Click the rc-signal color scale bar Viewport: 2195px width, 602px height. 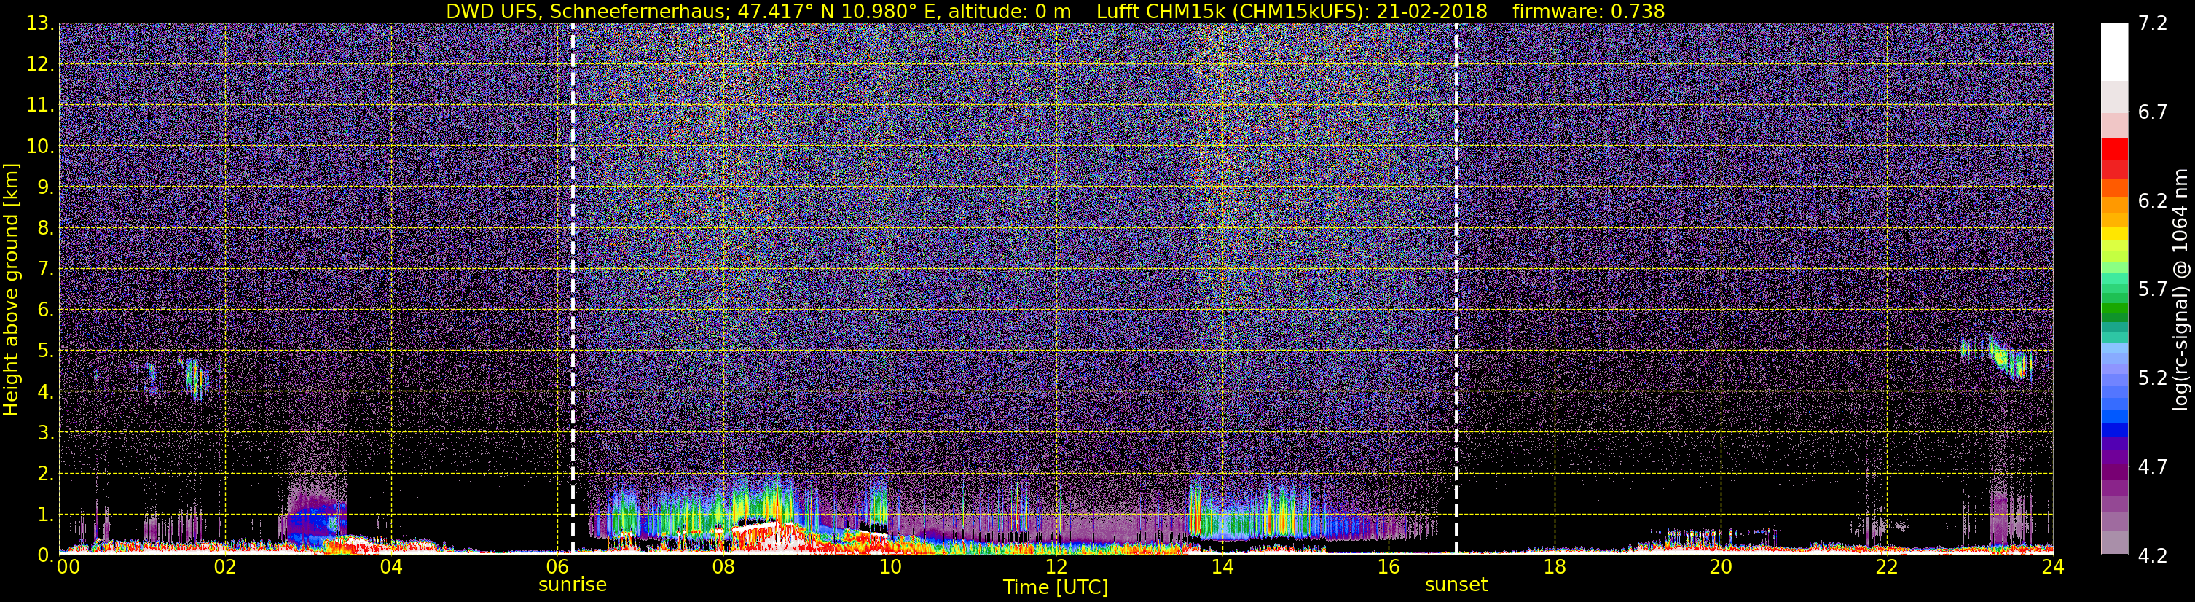point(2114,288)
